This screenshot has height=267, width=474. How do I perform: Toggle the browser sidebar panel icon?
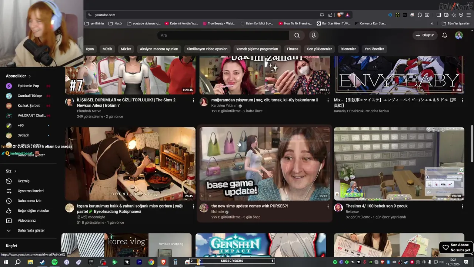coord(439,15)
